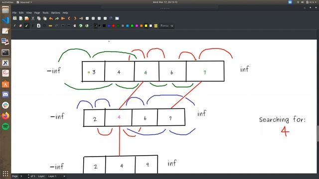Open the Help menu
Screen dimensions: 319x179
coord(65,13)
